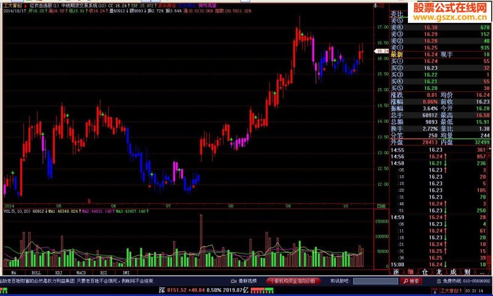This screenshot has height=296, width=493.
Task: Open the 仓 position tab
Action: point(425,272)
